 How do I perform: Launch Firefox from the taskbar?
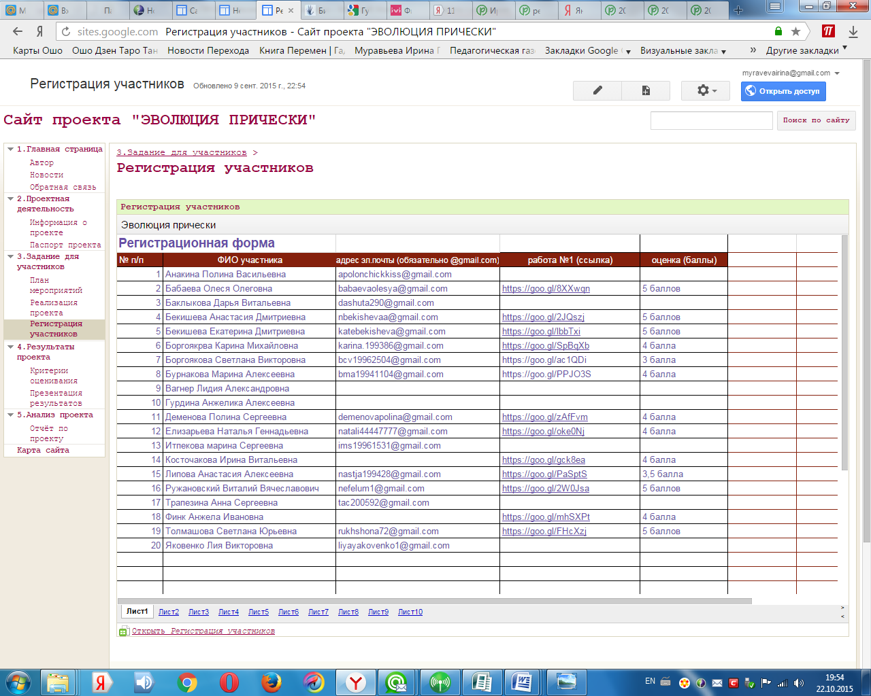tap(272, 682)
